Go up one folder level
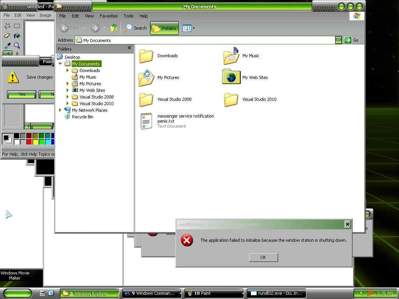Viewport: 399px width, 299px height. pyautogui.click(x=114, y=28)
